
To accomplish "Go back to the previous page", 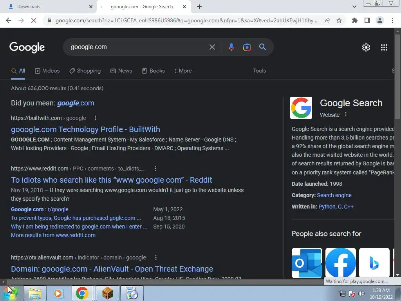I will tap(9, 20).
